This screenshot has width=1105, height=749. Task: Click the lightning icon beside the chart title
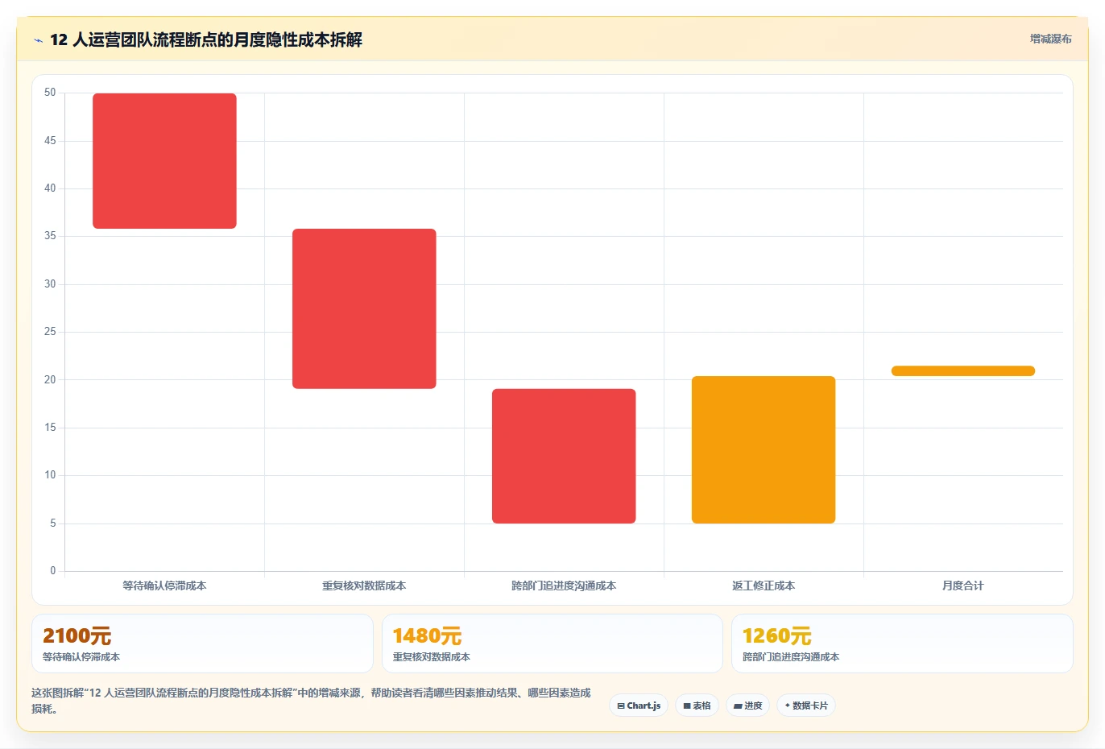(x=38, y=40)
